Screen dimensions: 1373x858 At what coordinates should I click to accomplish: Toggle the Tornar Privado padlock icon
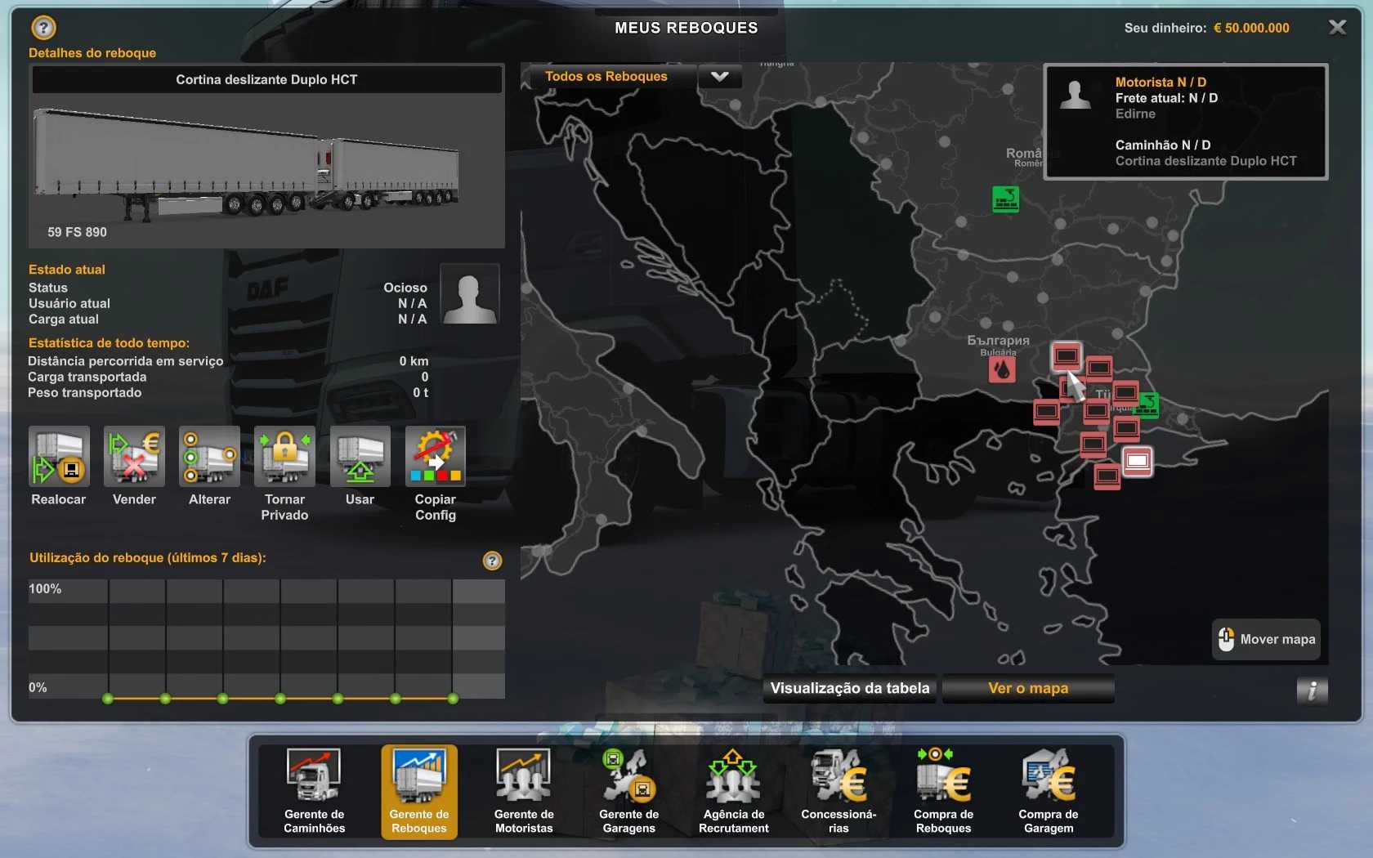click(284, 457)
